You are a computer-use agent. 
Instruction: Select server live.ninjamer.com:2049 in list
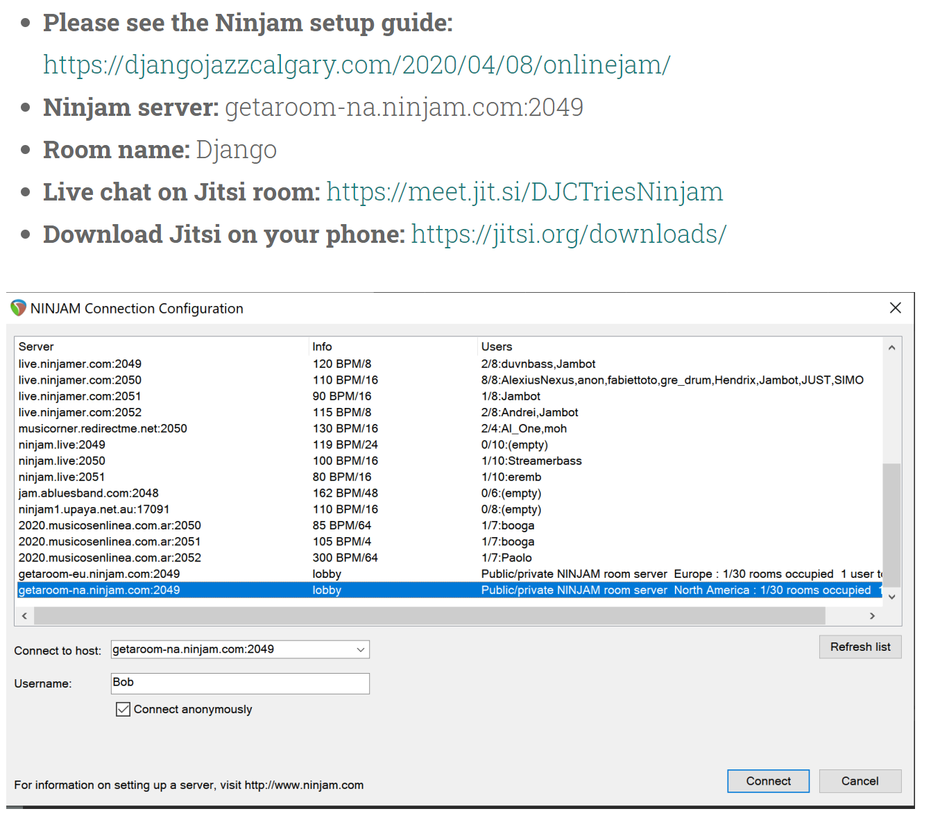click(80, 364)
